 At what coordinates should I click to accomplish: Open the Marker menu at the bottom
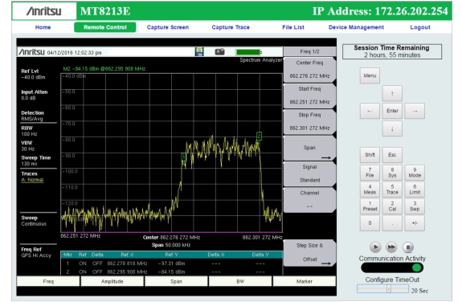tap(304, 281)
